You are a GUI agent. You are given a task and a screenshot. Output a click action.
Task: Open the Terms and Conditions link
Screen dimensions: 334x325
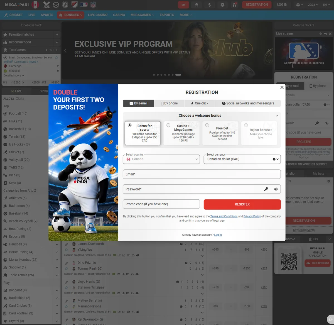[x=224, y=216]
